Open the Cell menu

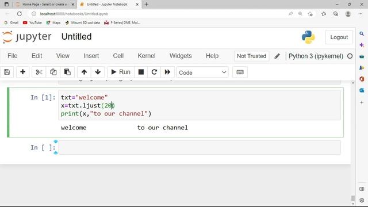point(118,56)
